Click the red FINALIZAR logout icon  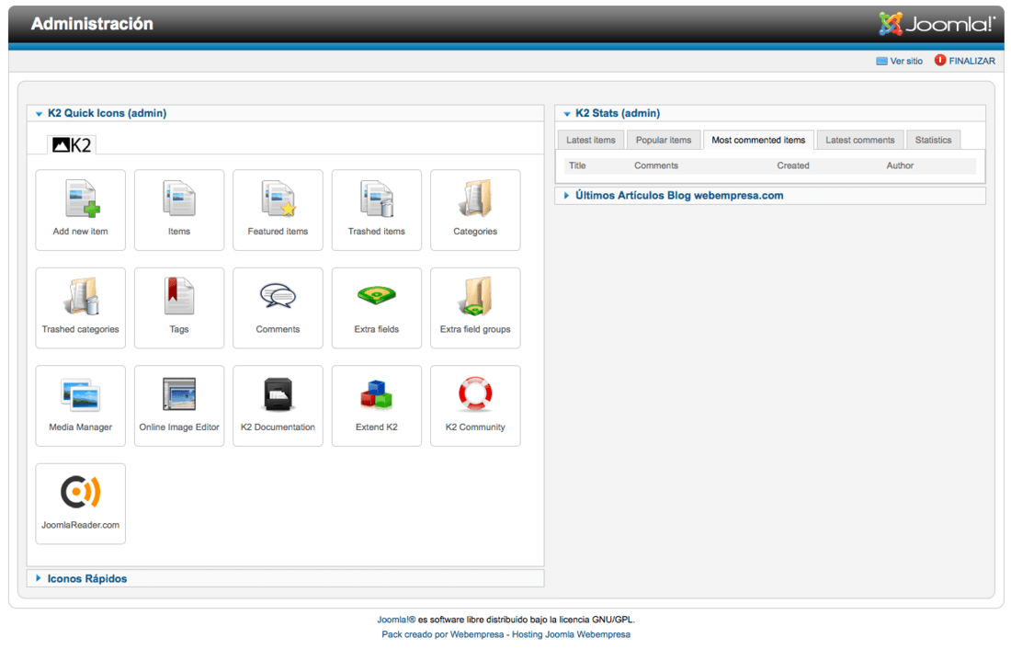point(940,60)
